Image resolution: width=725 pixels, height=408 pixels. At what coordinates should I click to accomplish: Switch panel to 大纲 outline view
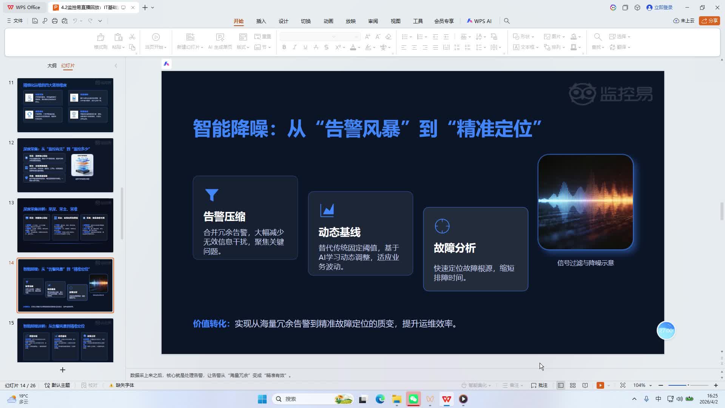[x=52, y=66]
